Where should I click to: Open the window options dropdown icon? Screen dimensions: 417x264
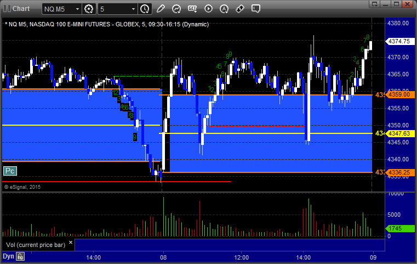point(375,4)
